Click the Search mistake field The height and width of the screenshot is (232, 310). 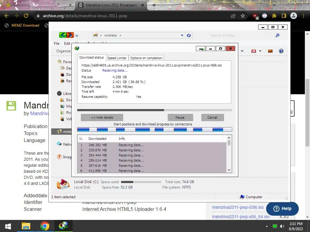(x=242, y=35)
